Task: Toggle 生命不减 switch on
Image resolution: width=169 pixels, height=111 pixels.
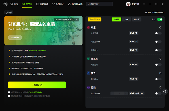Action: click(158, 33)
